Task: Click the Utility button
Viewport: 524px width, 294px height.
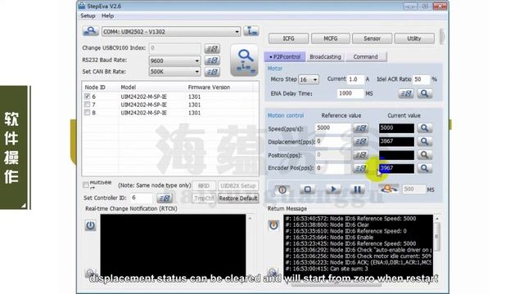Action: point(414,38)
